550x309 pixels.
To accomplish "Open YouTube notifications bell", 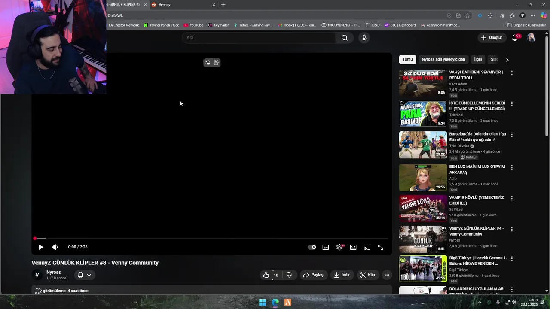I will (x=515, y=38).
